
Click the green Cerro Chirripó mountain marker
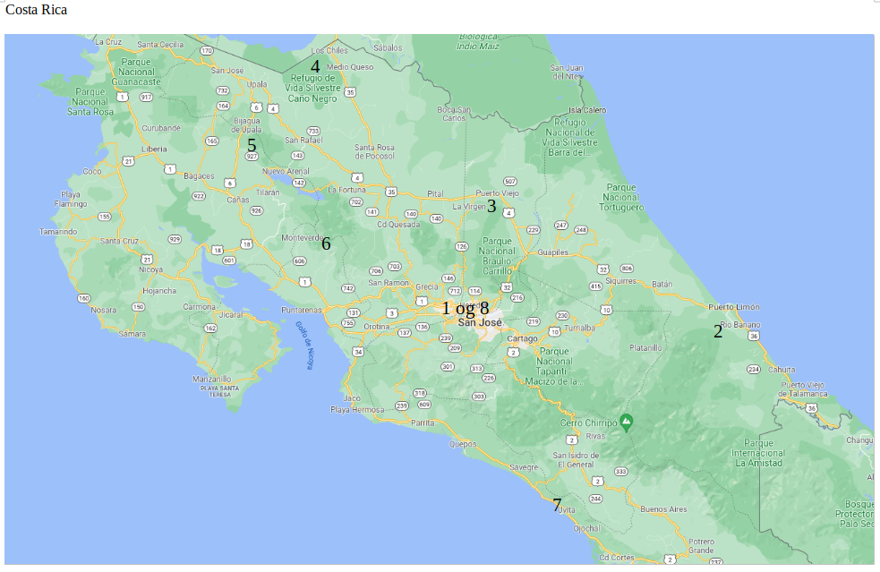(x=627, y=421)
